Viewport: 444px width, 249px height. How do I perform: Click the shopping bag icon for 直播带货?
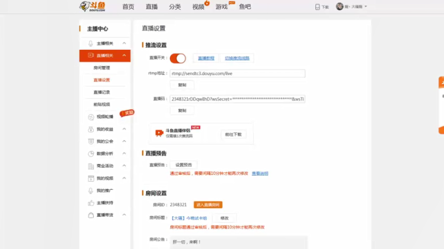coord(91,215)
